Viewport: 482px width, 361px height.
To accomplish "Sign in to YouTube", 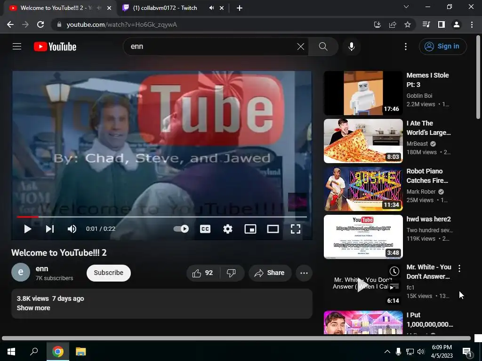I will pos(442,47).
